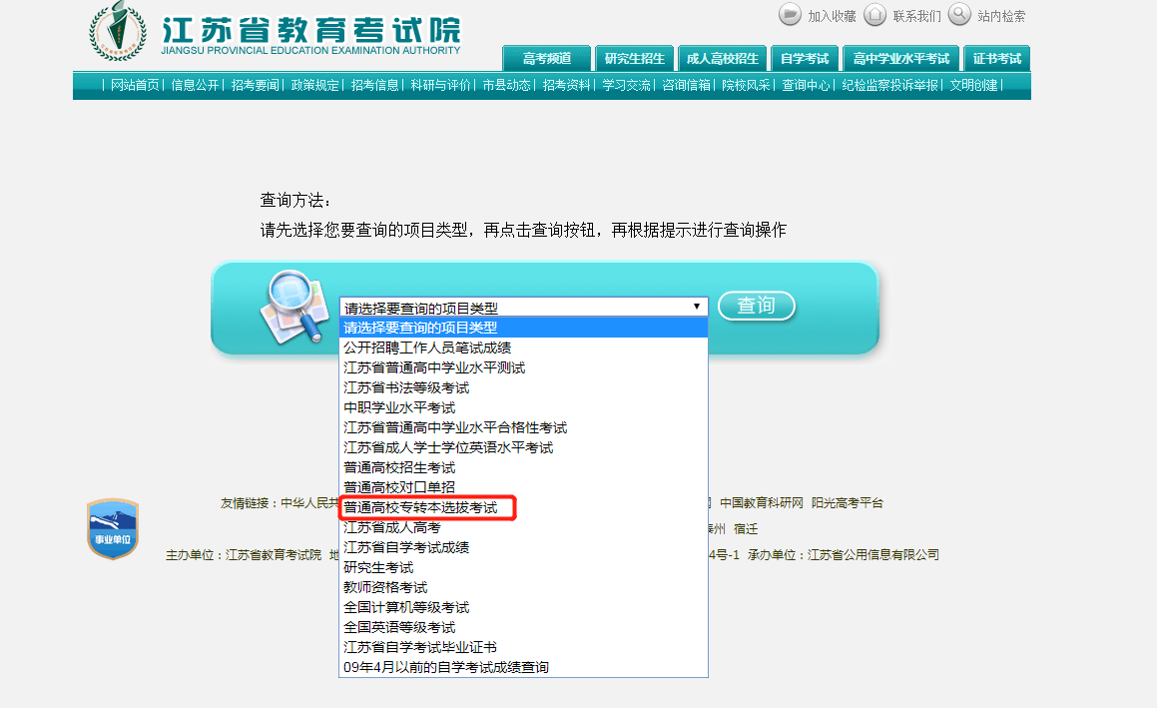1157x708 pixels.
Task: Select 江苏省自学考试毕业证书 option
Action: coord(523,647)
